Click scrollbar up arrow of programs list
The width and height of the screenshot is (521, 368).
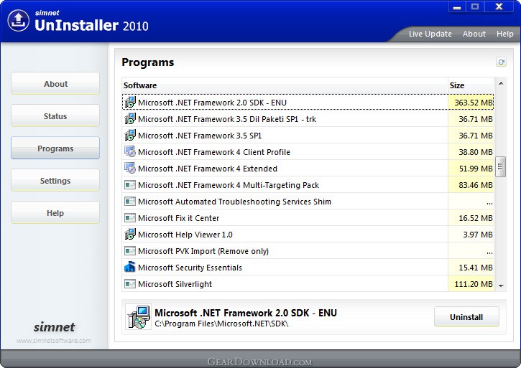click(501, 84)
